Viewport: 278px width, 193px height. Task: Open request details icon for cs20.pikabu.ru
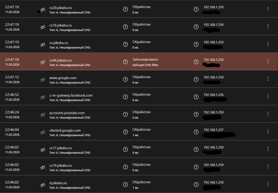tap(125, 9)
